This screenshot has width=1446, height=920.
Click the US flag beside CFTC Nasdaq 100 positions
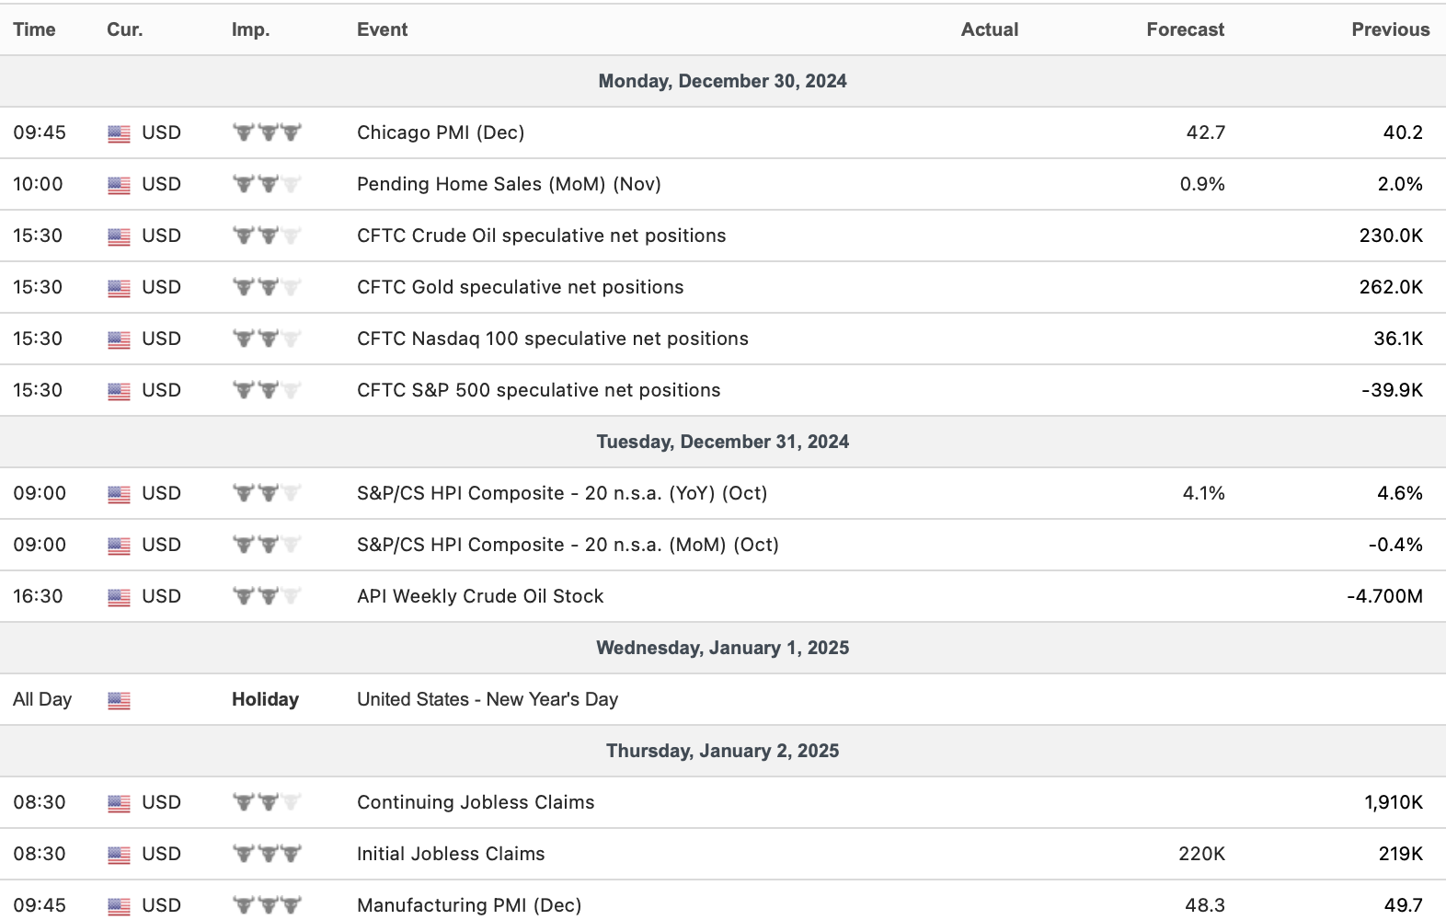(119, 339)
